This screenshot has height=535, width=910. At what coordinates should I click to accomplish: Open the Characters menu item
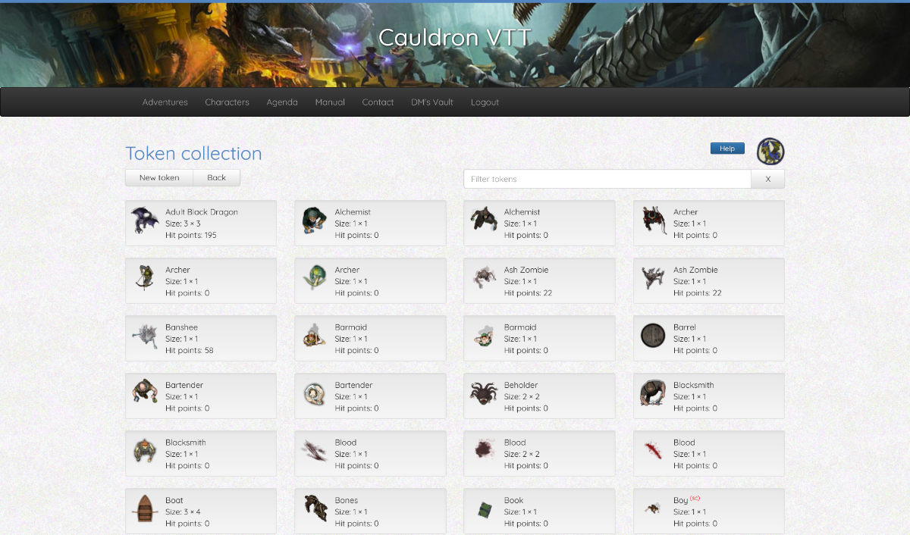pyautogui.click(x=227, y=102)
